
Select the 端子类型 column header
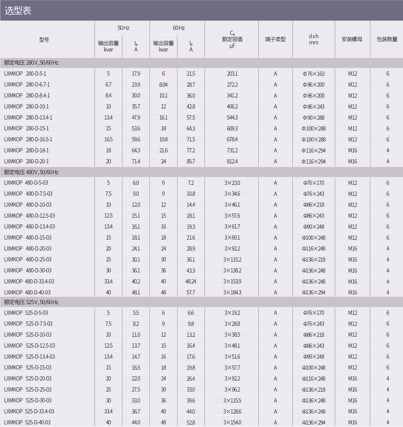tap(275, 39)
